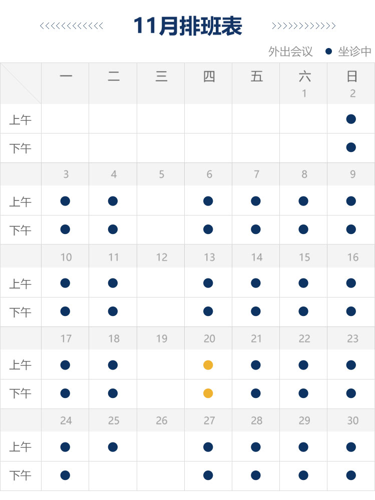The width and height of the screenshot is (375, 500).
Task: Click the yellow dot for the 20th 下午
Action: click(x=208, y=393)
